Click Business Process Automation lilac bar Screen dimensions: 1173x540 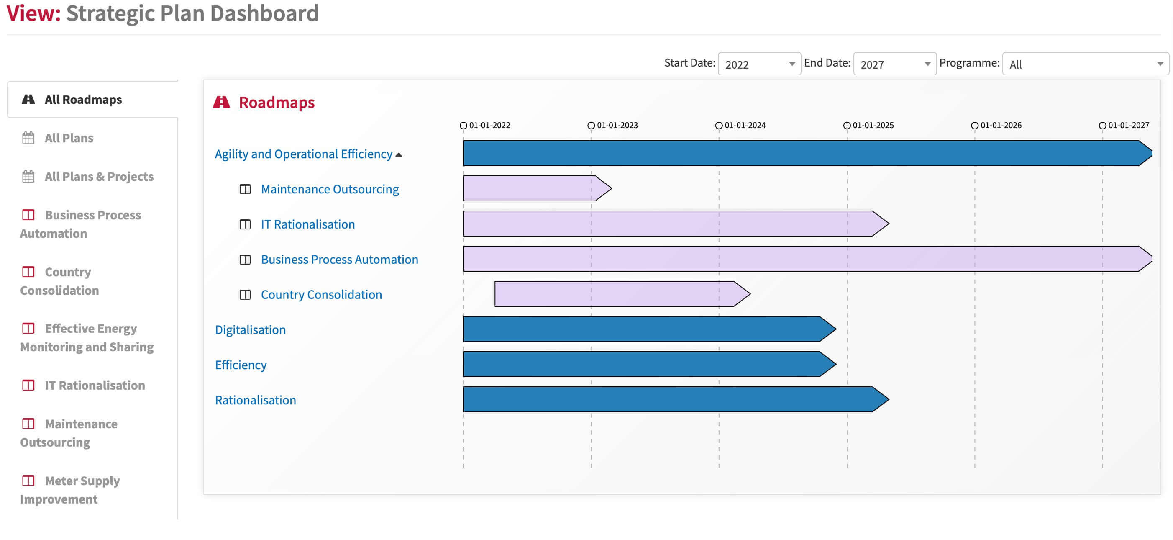point(807,258)
